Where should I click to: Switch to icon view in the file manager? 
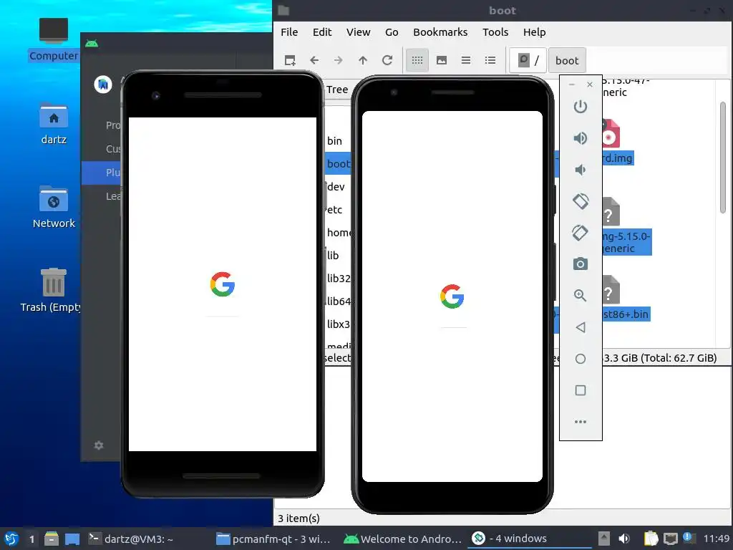coord(417,60)
